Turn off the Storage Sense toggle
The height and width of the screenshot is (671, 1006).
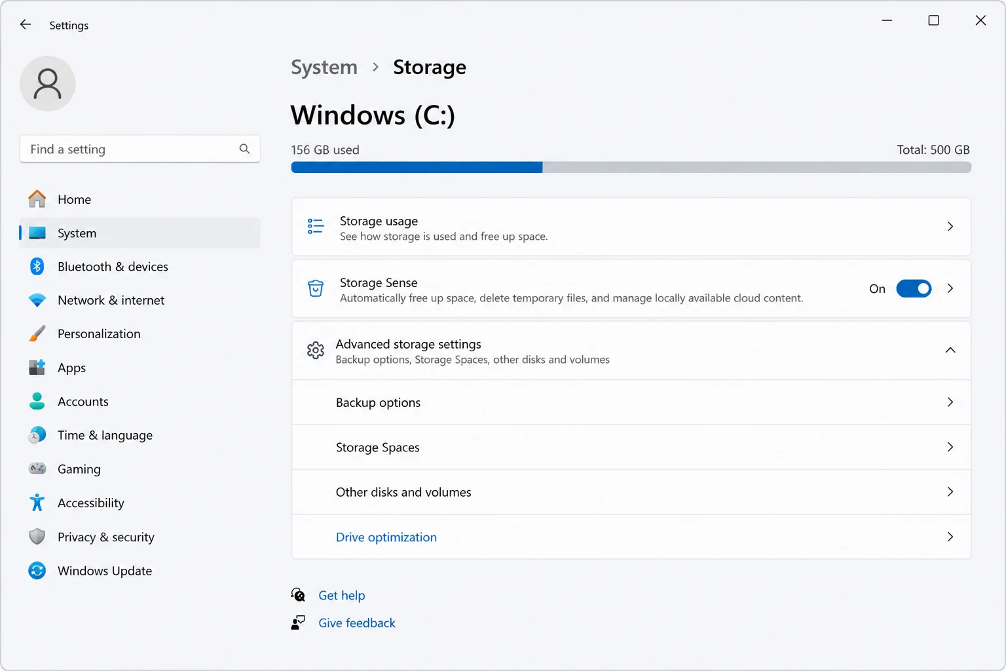click(x=914, y=288)
